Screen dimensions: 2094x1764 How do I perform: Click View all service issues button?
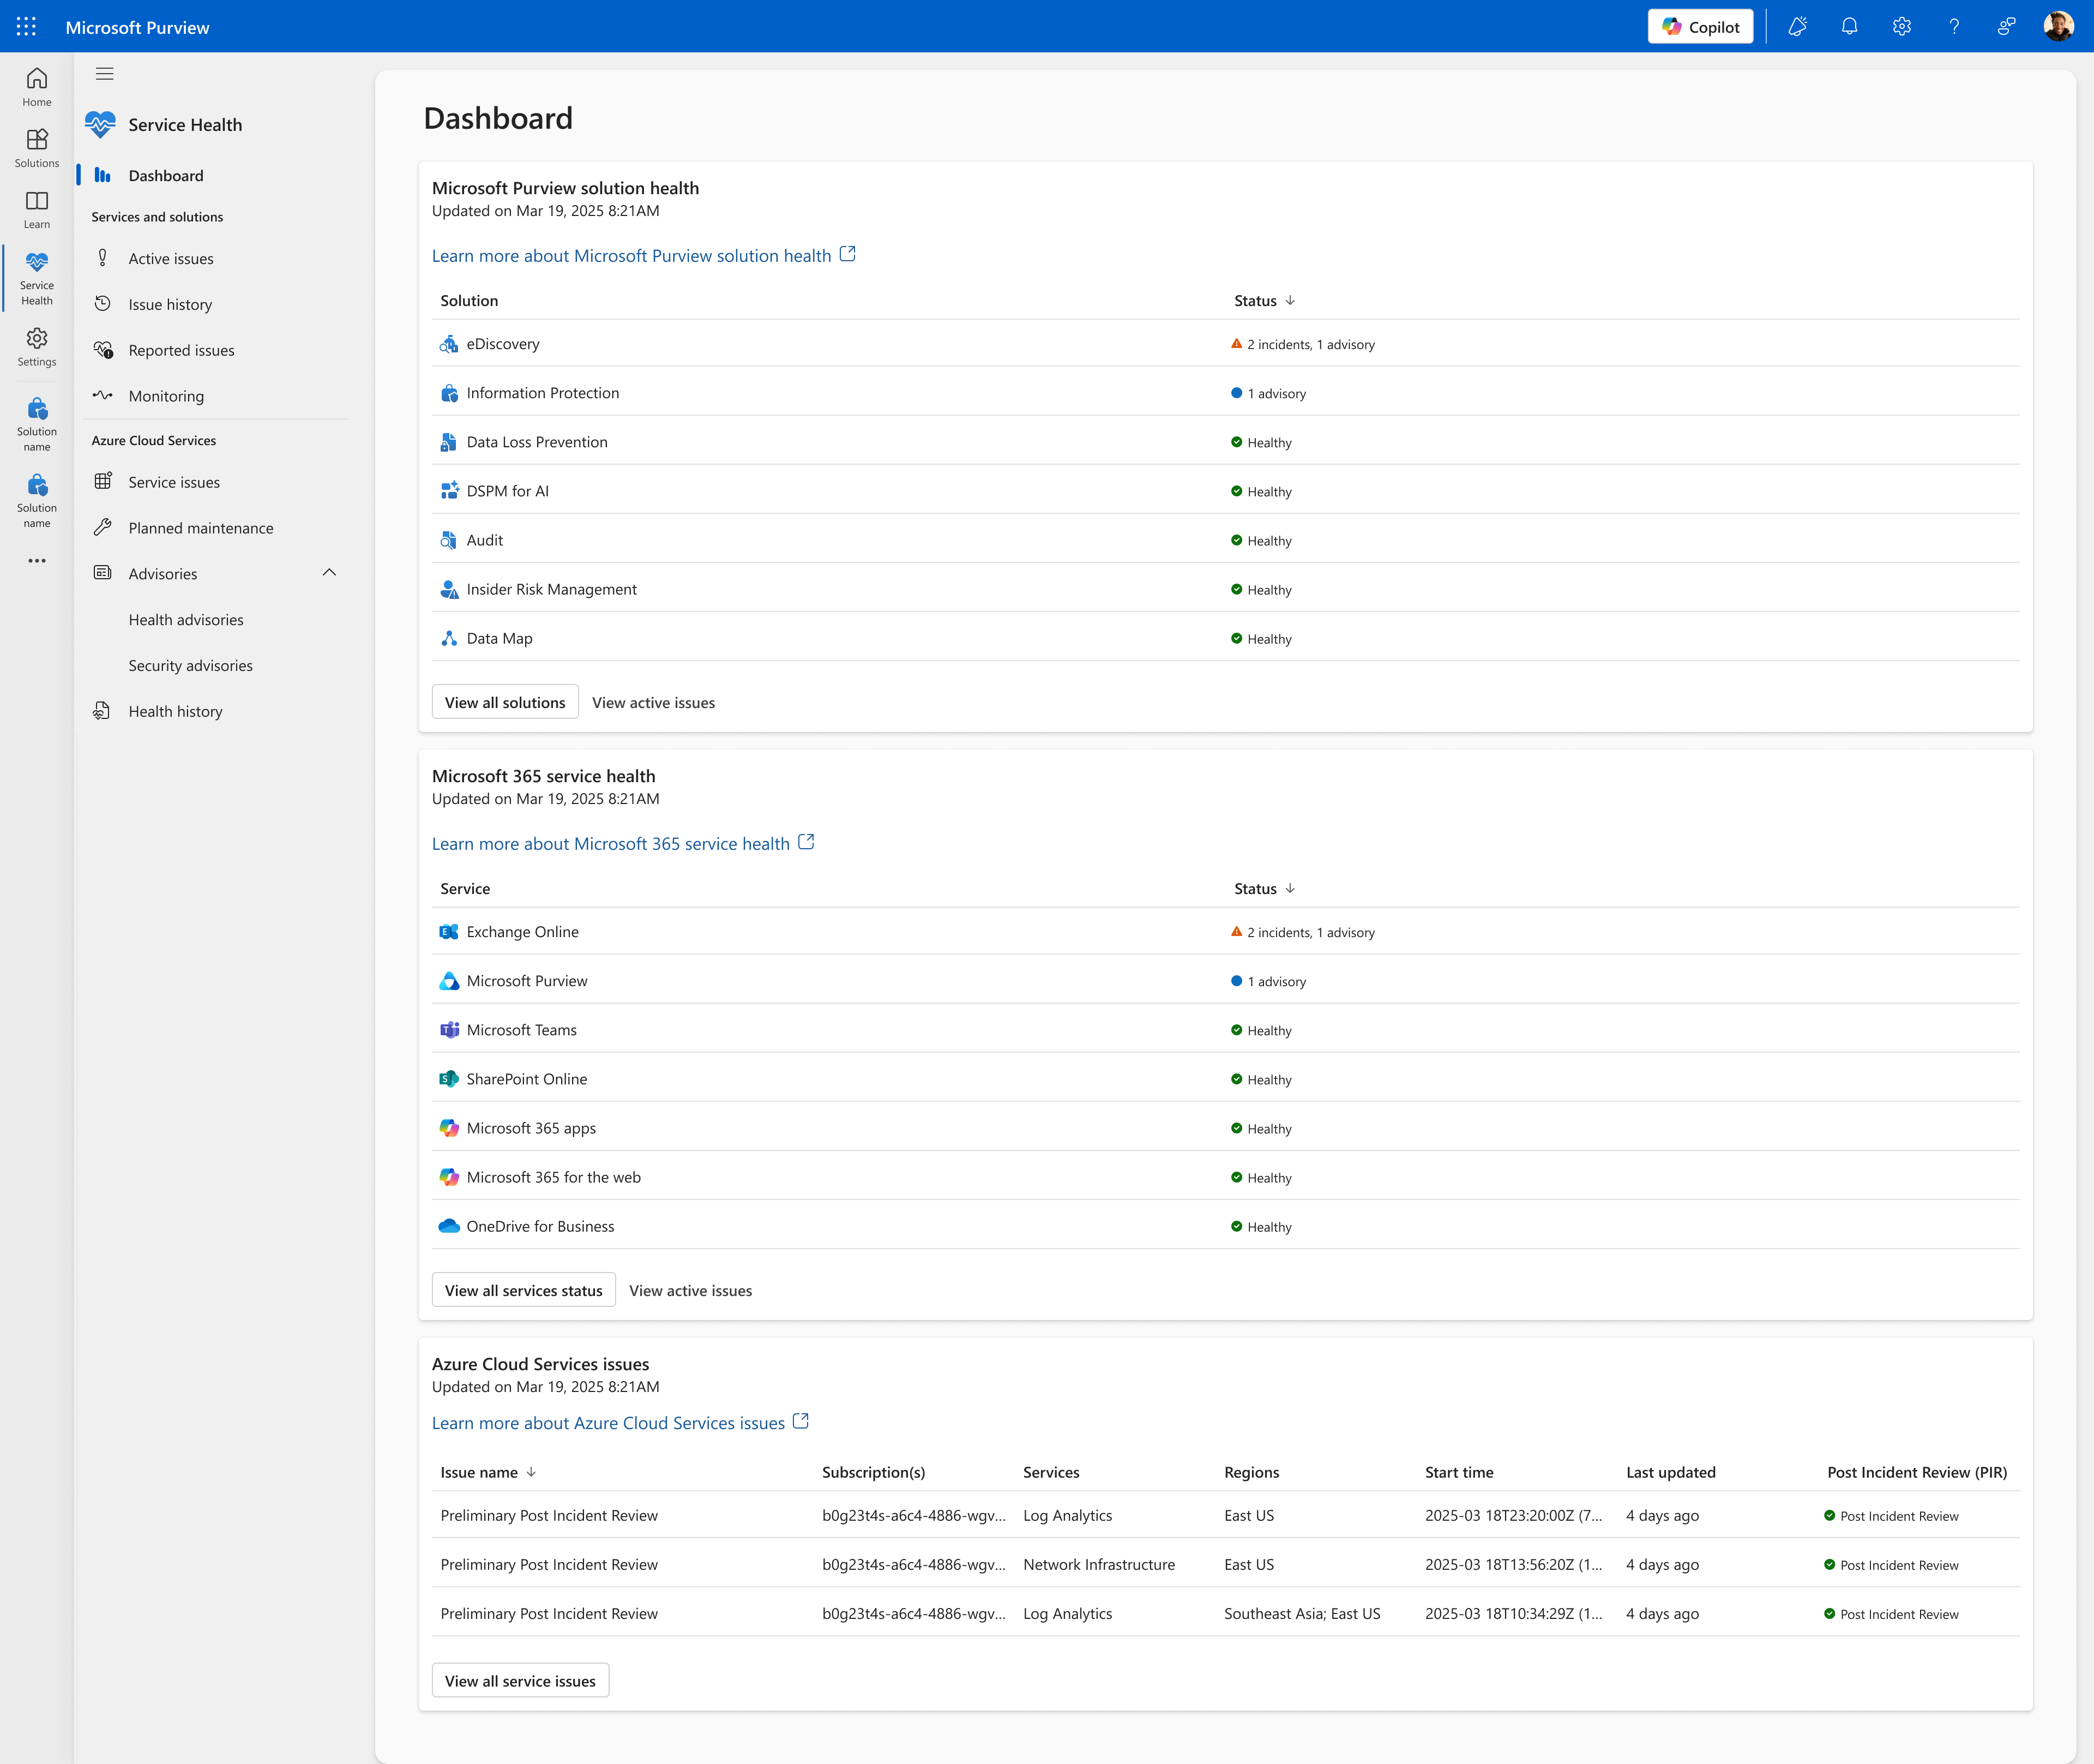[x=520, y=1681]
